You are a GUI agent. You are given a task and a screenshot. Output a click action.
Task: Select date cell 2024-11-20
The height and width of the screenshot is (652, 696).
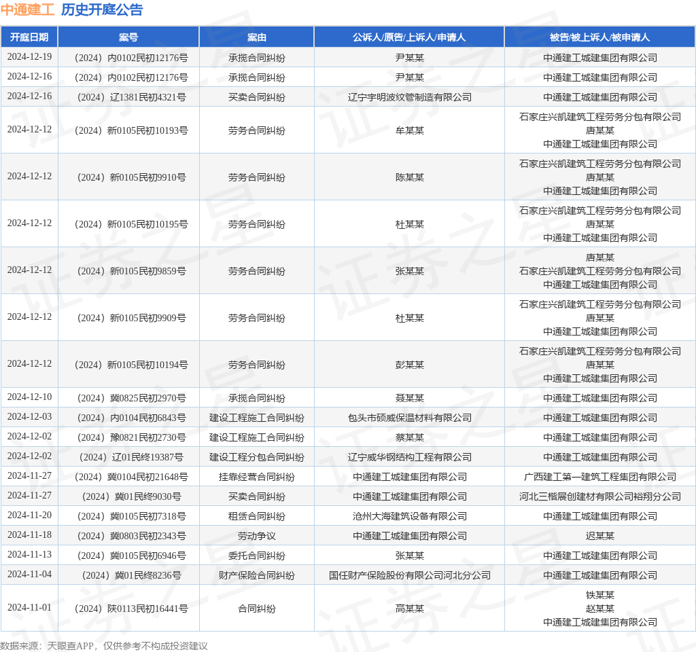click(x=29, y=515)
